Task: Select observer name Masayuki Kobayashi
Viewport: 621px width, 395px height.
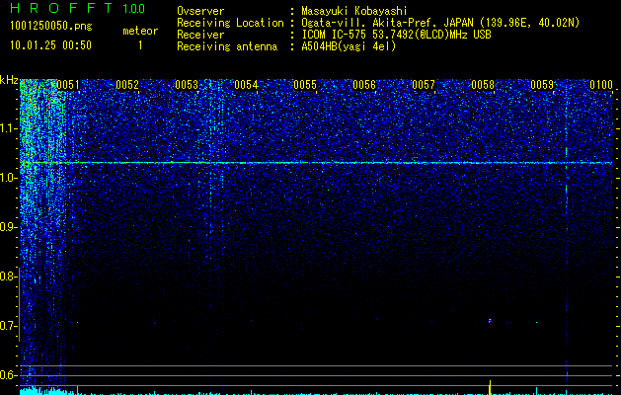Action: [x=354, y=11]
